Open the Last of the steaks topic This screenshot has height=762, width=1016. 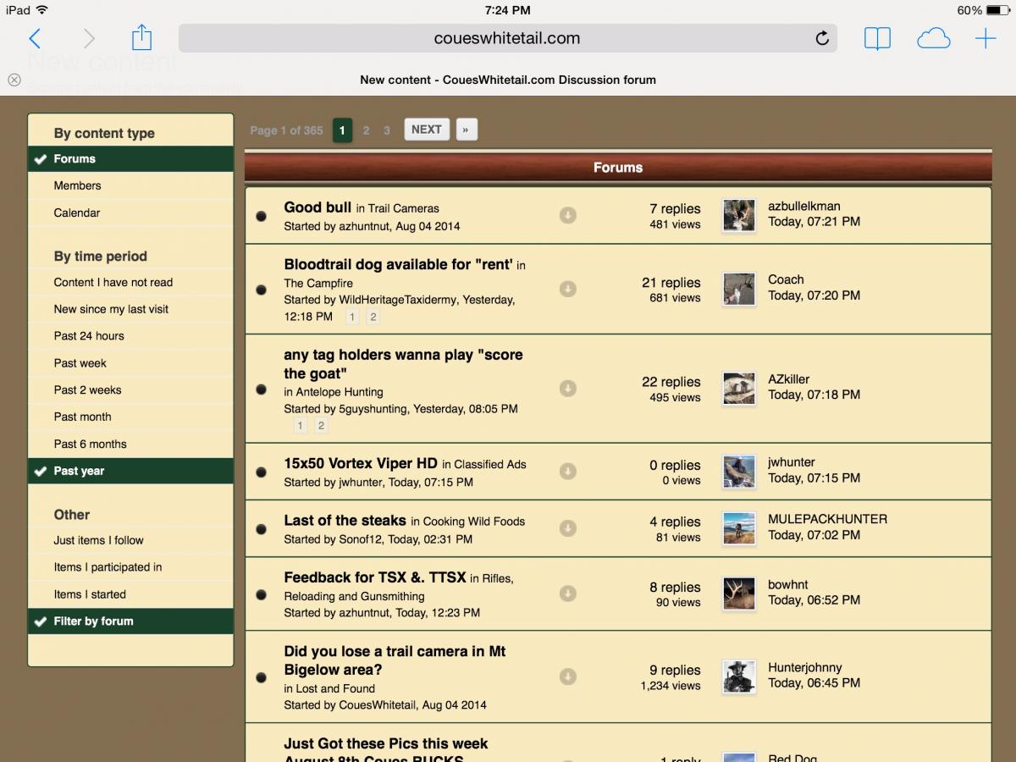pyautogui.click(x=345, y=521)
